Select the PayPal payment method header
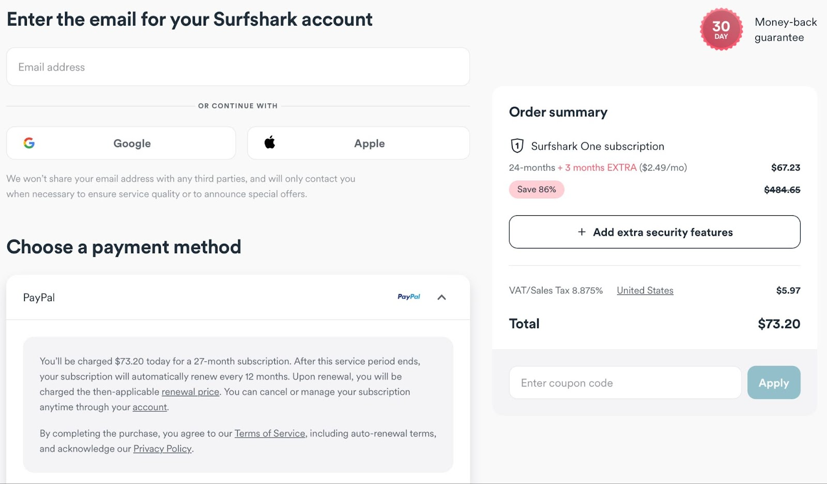Image resolution: width=827 pixels, height=484 pixels. (39, 297)
